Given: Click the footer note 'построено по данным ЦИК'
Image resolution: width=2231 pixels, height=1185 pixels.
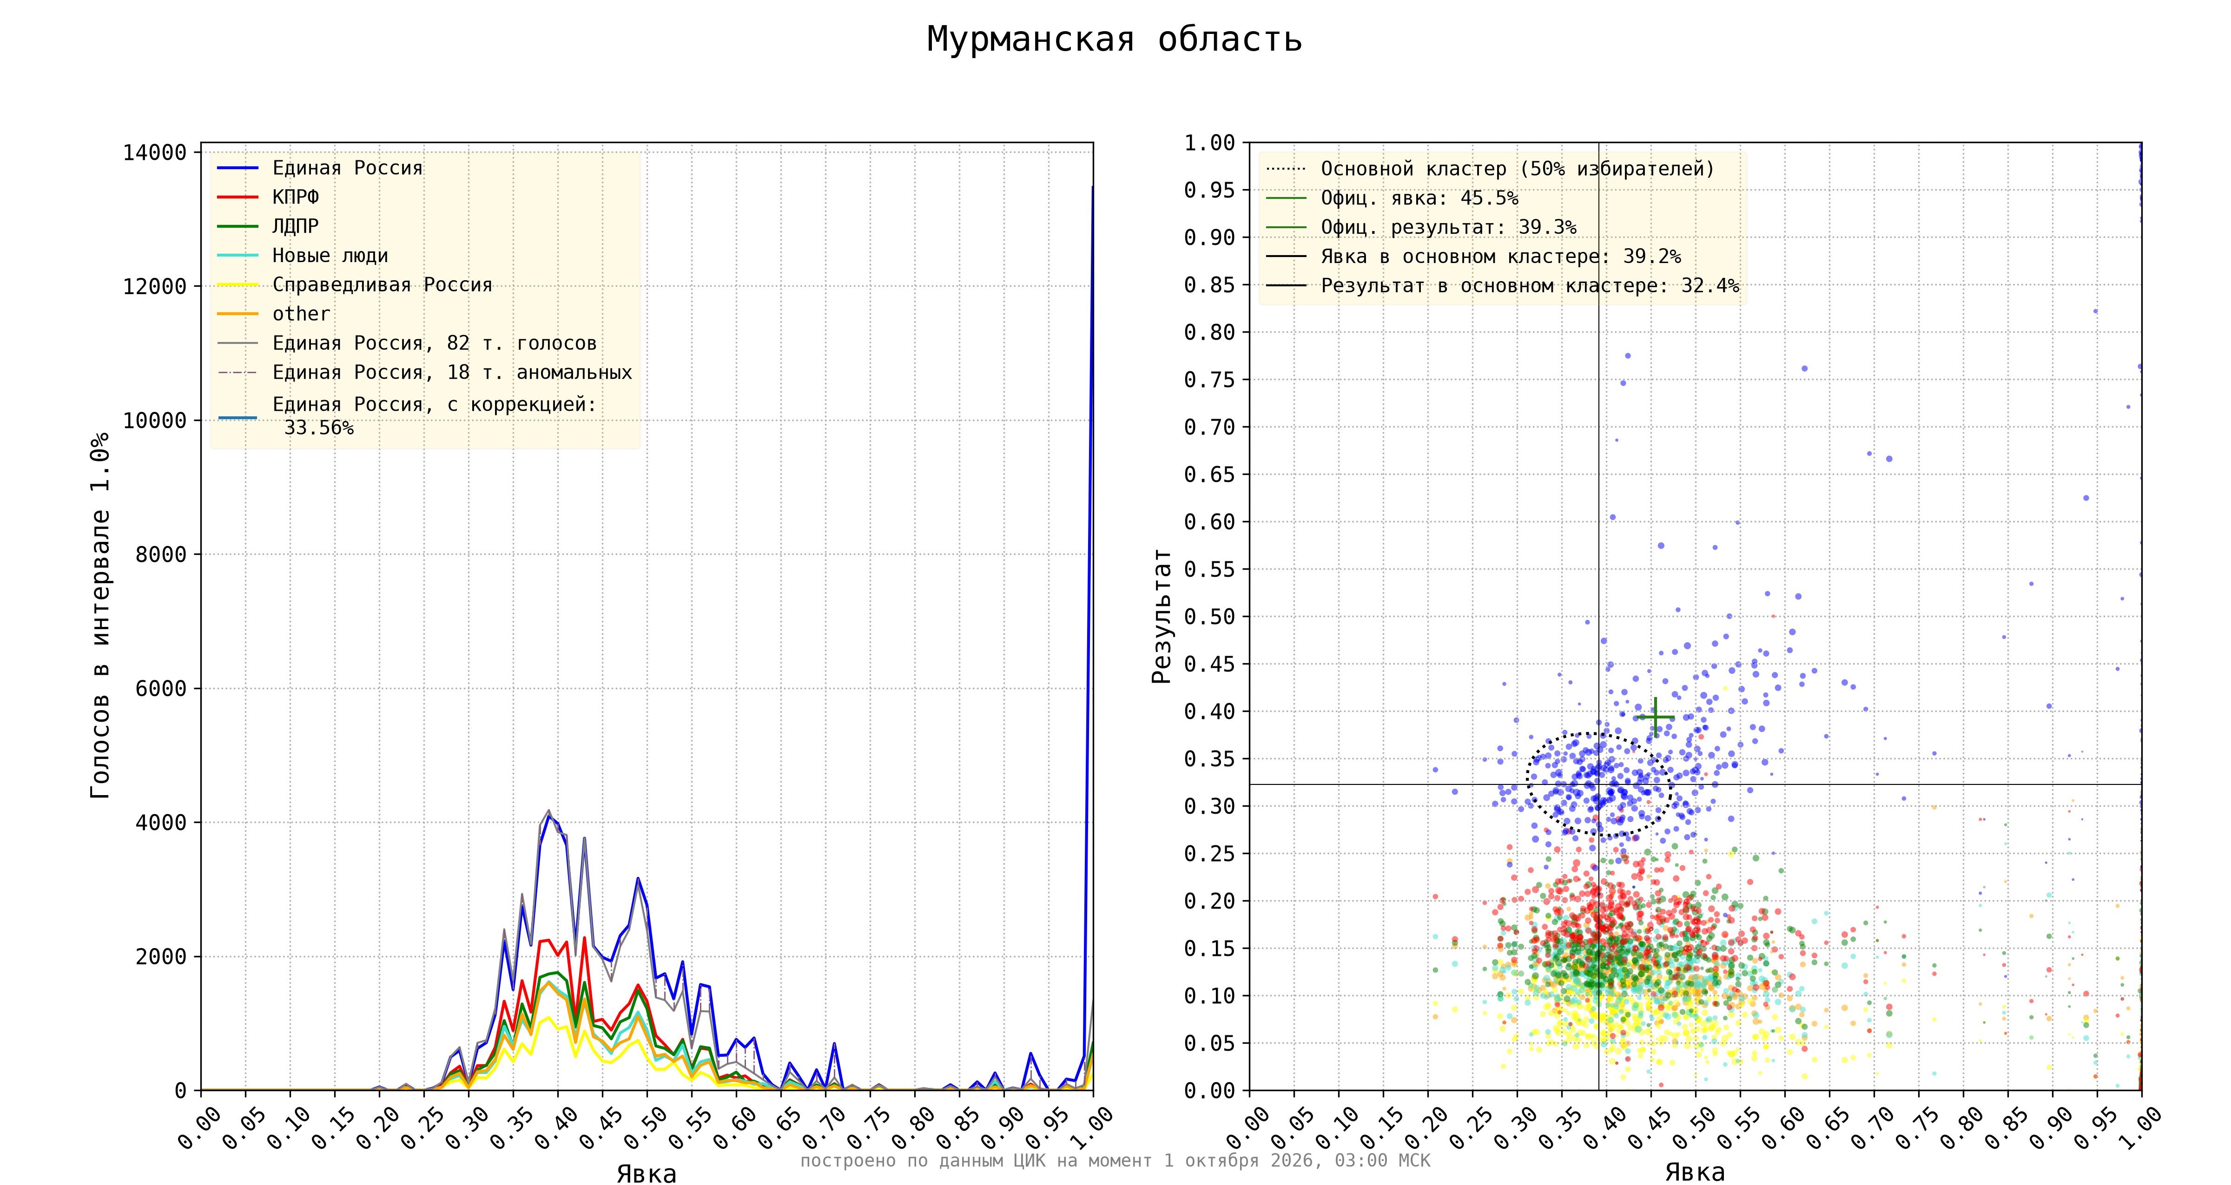Looking at the screenshot, I should pyautogui.click(x=922, y=1161).
